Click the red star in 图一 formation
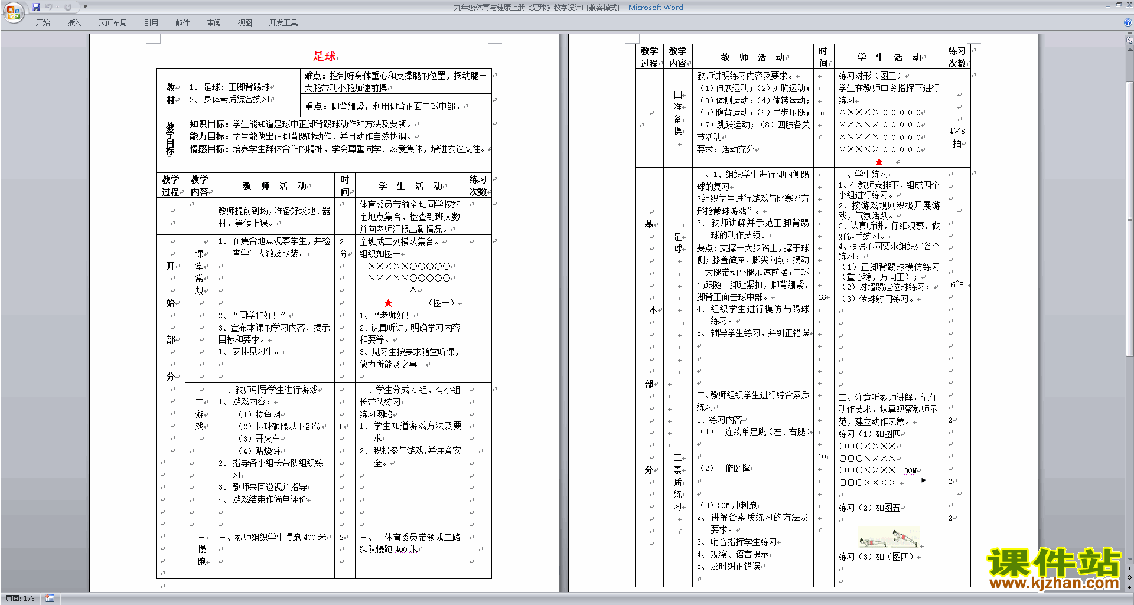This screenshot has height=605, width=1134. pyautogui.click(x=388, y=303)
